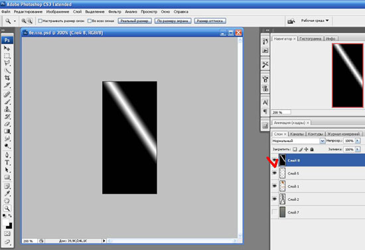Open the layer opacity slider arrow
The width and height of the screenshot is (365, 250).
point(358,141)
